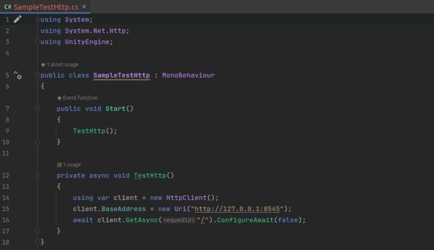Screen dimensions: 434x250
Task: Click the Unity icon beside 'Event function'
Action: pyautogui.click(x=59, y=98)
